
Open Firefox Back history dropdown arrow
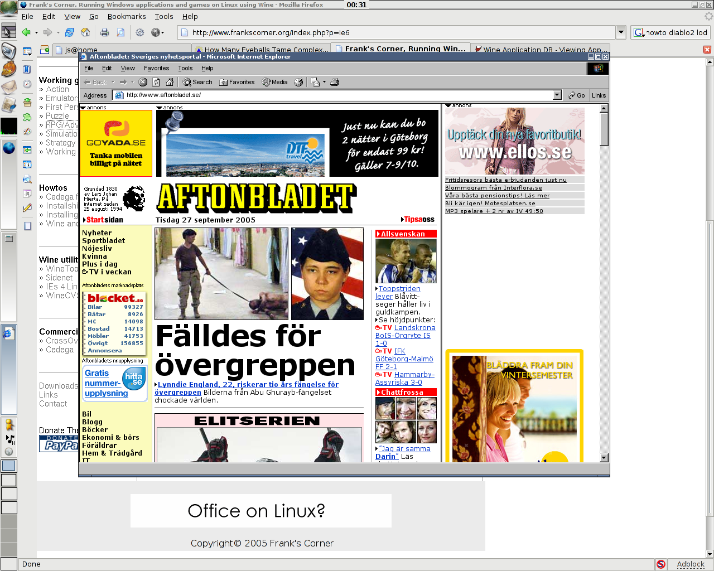coord(36,33)
